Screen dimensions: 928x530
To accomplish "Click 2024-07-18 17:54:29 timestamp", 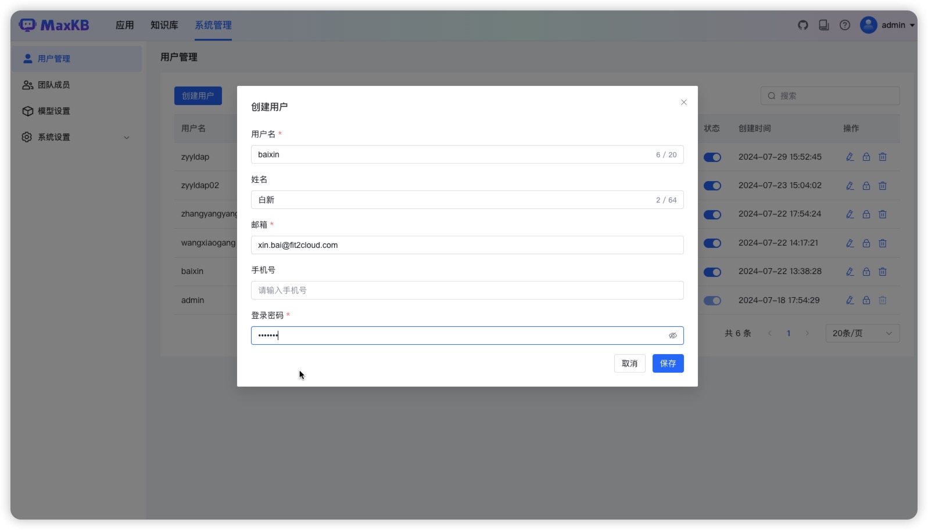I will click(x=779, y=300).
